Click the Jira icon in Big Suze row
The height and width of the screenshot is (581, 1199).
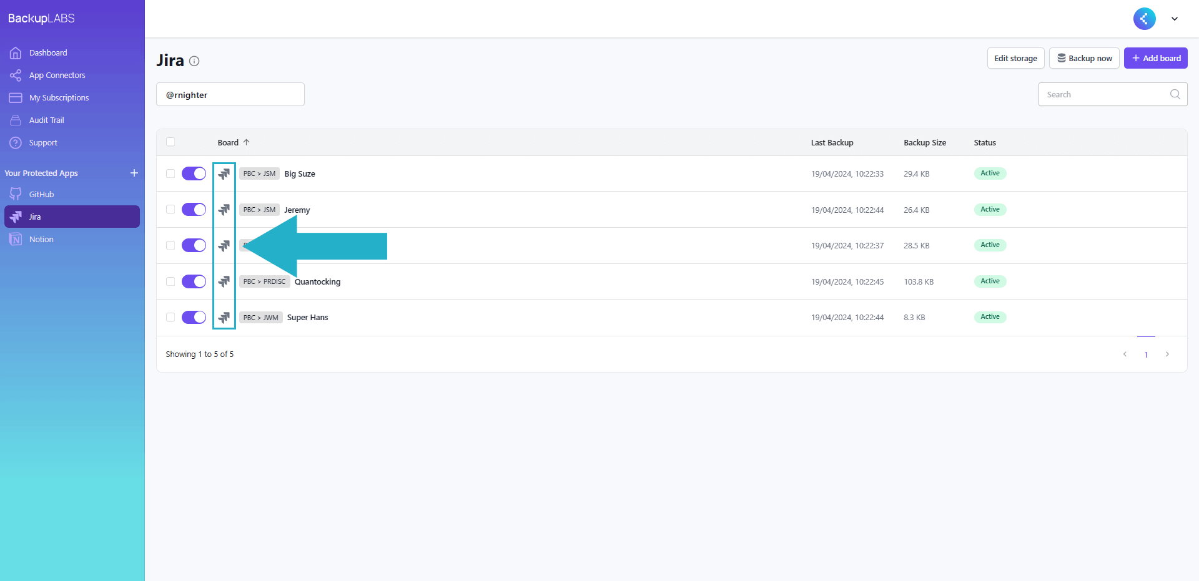tap(224, 174)
